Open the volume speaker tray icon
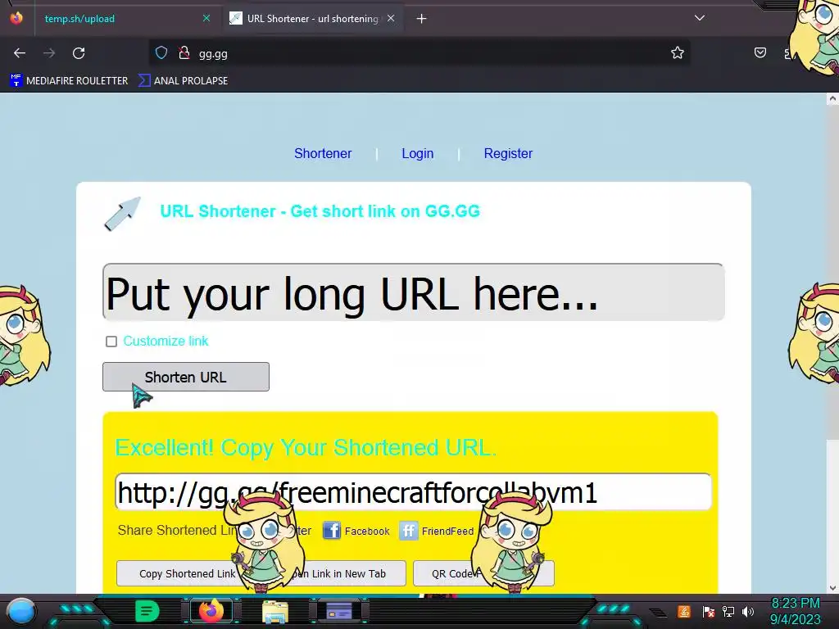This screenshot has width=839, height=629. 748,611
